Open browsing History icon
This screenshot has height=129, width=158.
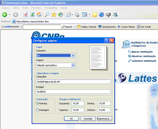click(61, 15)
